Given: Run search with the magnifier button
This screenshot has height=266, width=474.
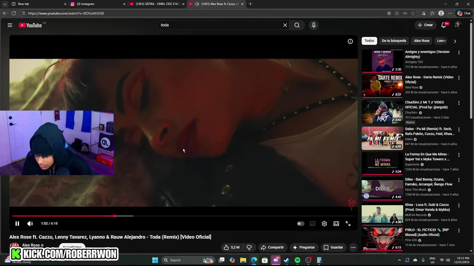Looking at the screenshot, I should (x=297, y=25).
